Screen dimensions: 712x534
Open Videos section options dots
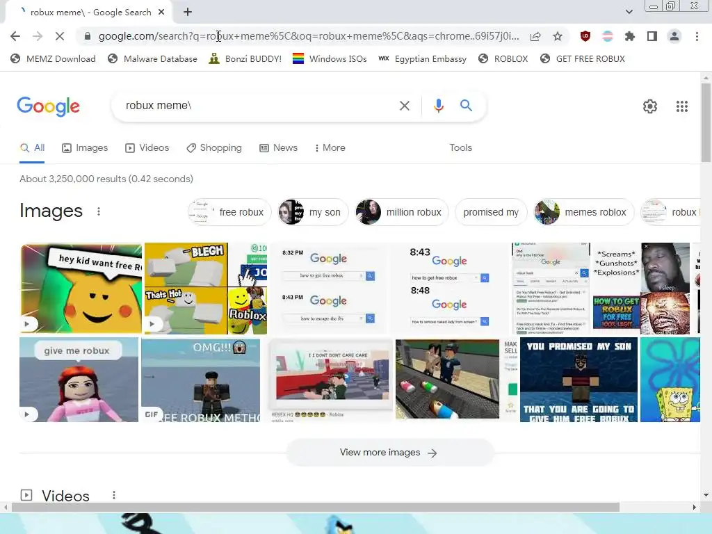114,495
